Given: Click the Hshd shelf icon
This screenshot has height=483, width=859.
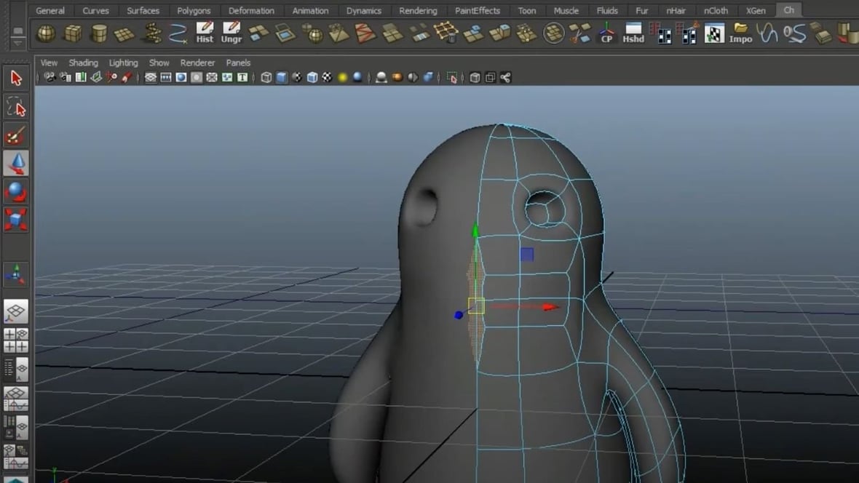Looking at the screenshot, I should 633,33.
